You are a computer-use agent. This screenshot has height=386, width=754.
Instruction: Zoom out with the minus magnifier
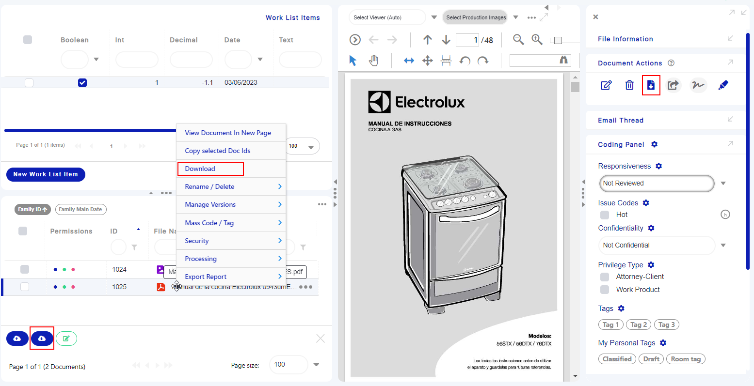click(518, 40)
